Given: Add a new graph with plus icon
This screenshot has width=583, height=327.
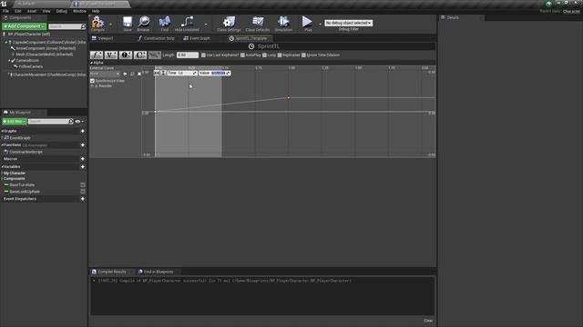Looking at the screenshot, I should coord(83,131).
